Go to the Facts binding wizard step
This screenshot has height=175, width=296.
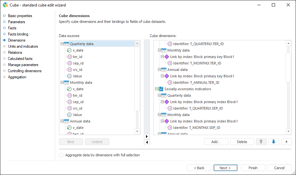click(x=18, y=34)
